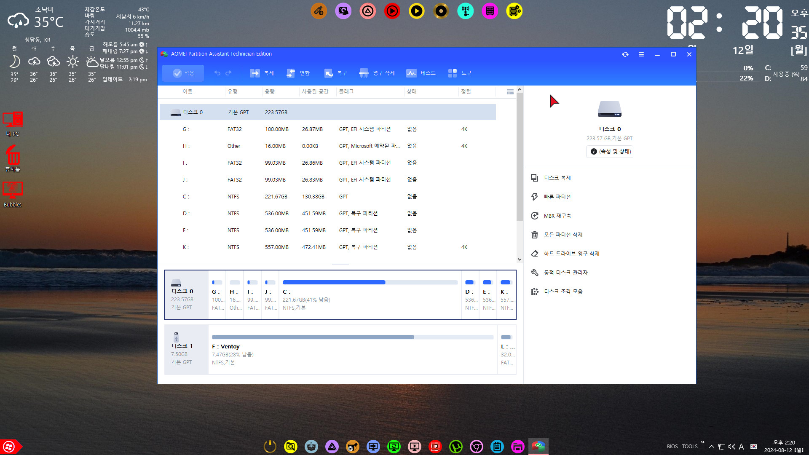Viewport: 809px width, 455px height.
Task: Select D: block in disk map
Action: [470, 295]
